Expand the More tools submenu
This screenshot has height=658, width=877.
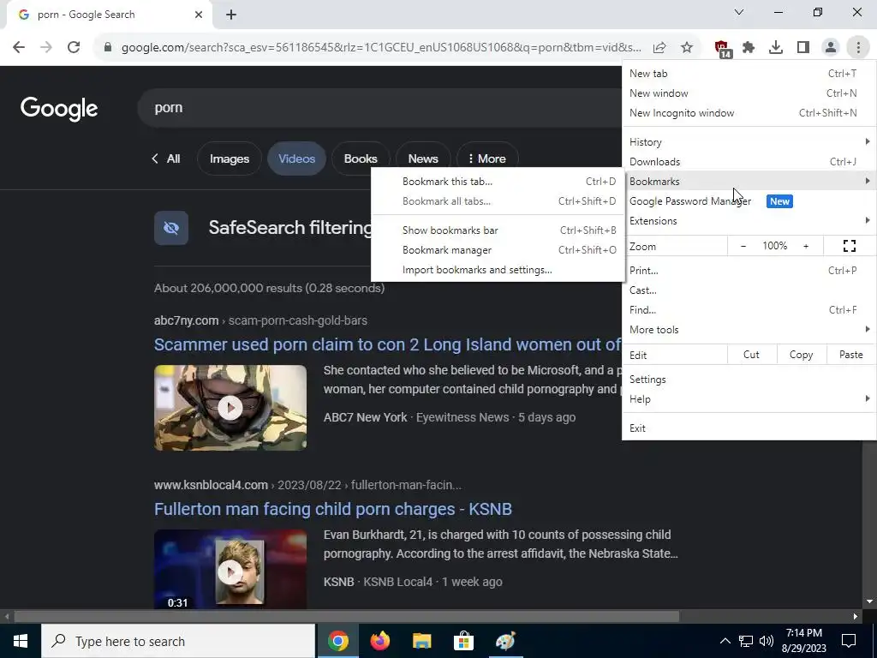749,330
